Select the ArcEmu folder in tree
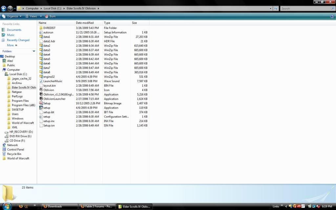Image resolution: width=336 pixels, height=210 pixels. coord(17,83)
